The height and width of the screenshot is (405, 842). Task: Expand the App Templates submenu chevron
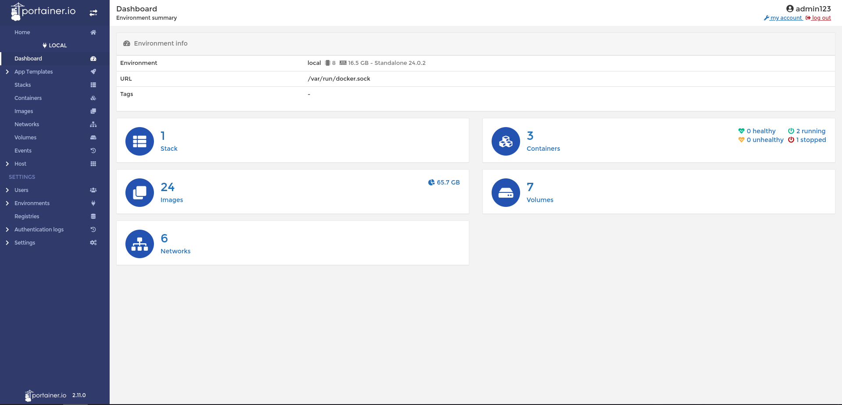7,72
